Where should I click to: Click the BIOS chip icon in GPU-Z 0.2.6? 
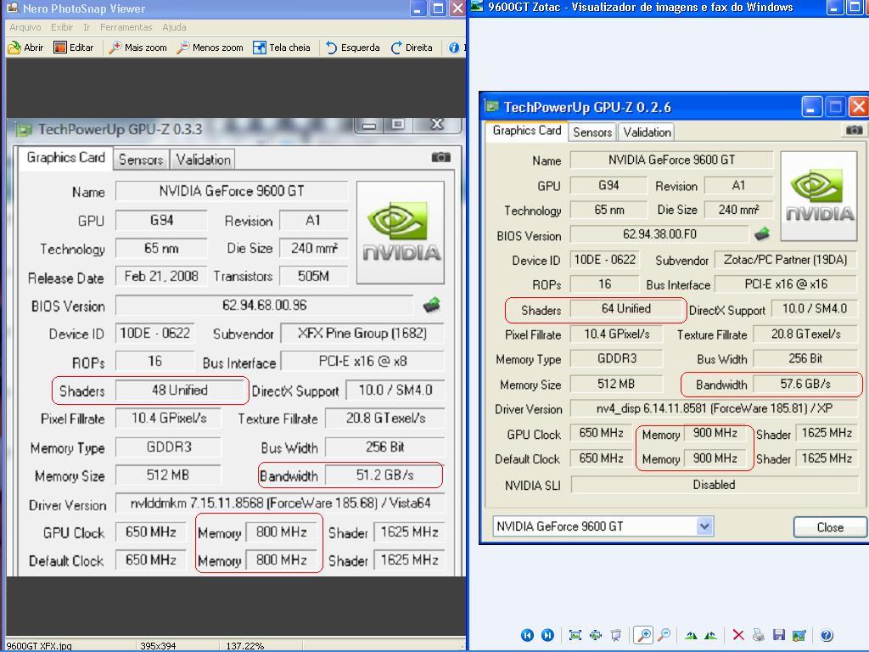tap(762, 233)
